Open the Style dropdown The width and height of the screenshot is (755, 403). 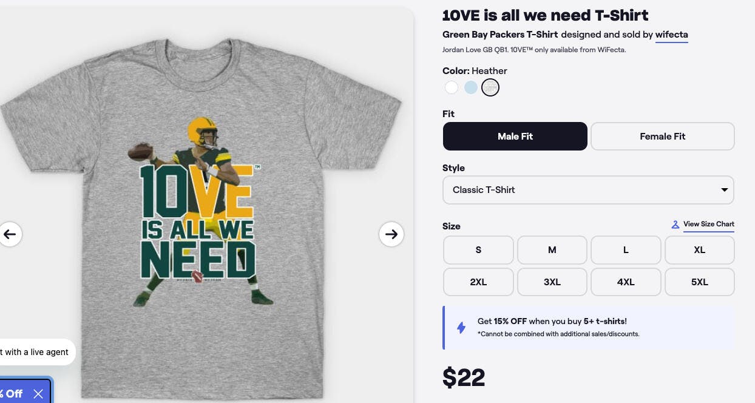588,190
